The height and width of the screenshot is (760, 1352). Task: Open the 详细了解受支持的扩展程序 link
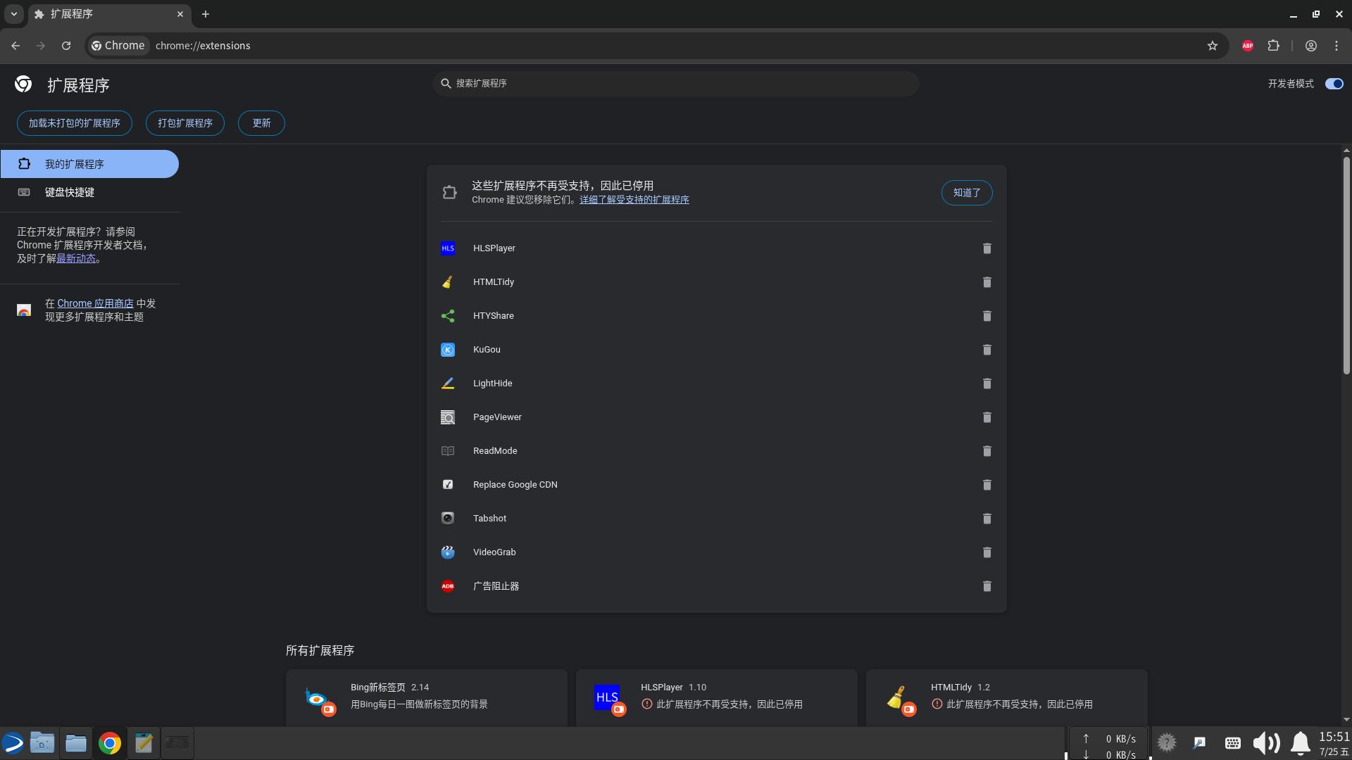click(634, 200)
